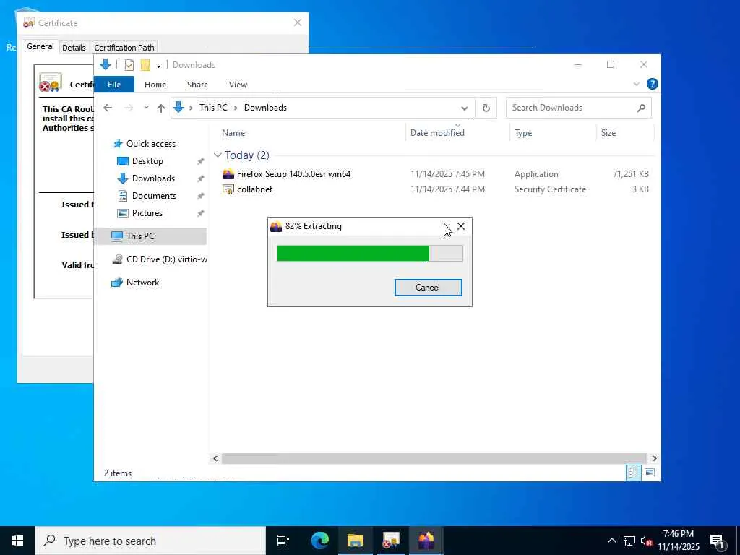The width and height of the screenshot is (740, 555).
Task: Open the notification center icon
Action: pos(717,541)
